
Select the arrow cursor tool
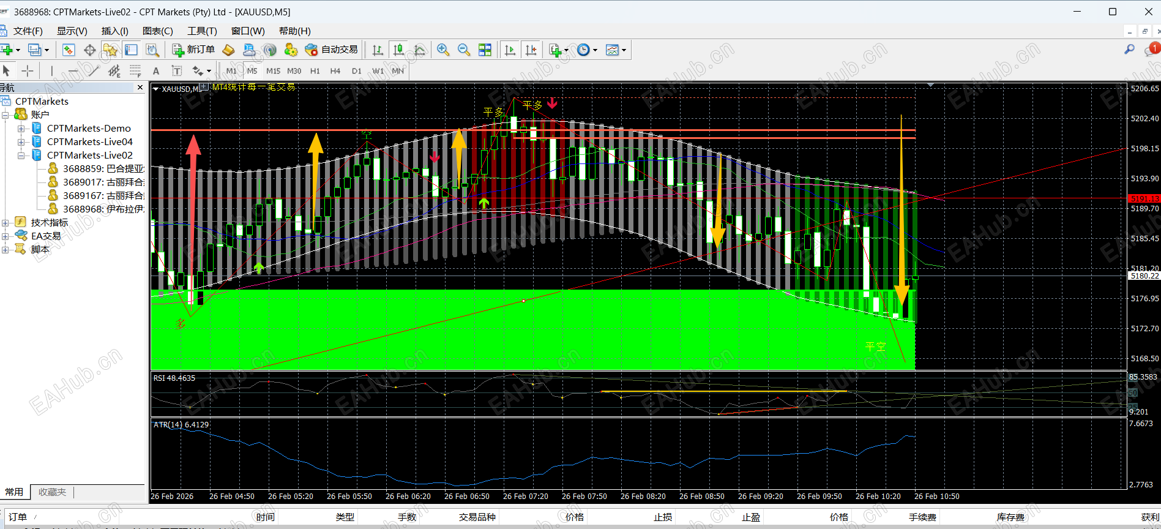tap(7, 70)
